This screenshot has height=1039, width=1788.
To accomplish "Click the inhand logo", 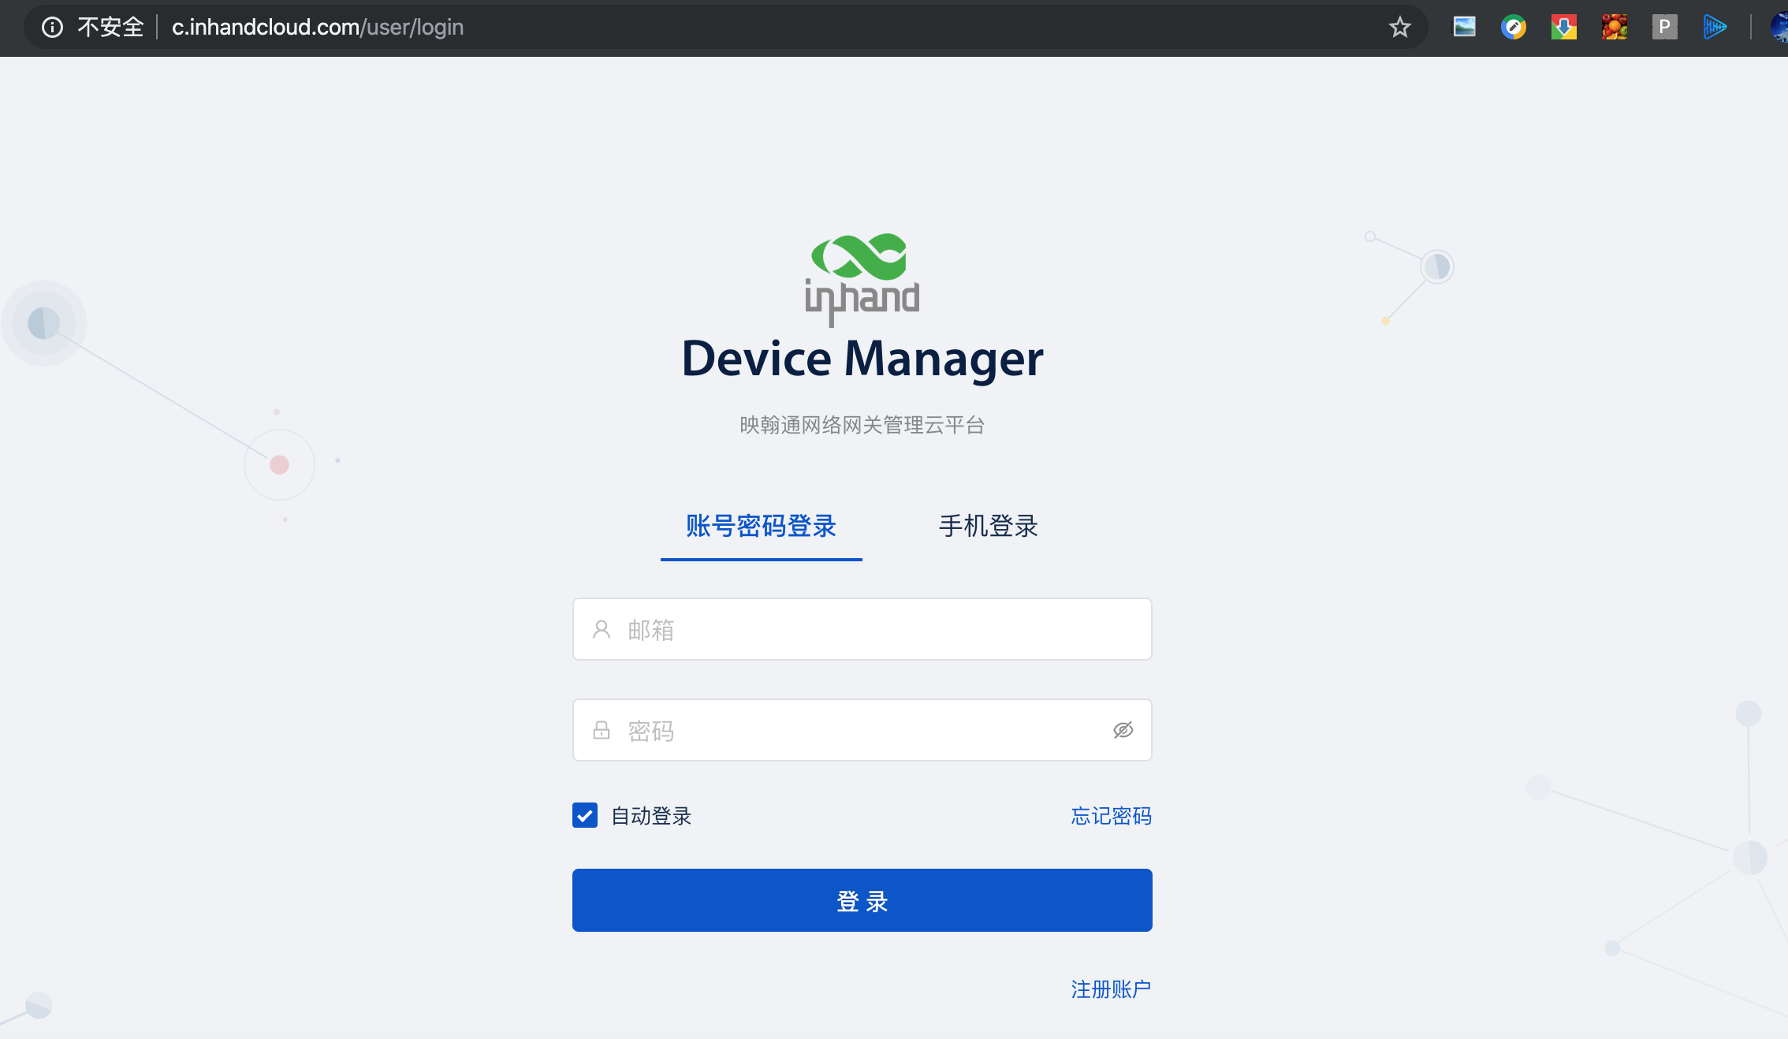I will [x=862, y=277].
